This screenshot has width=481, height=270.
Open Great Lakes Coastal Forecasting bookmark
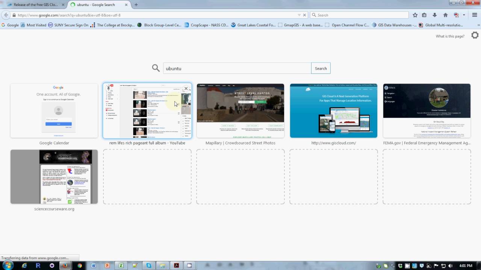click(x=253, y=25)
